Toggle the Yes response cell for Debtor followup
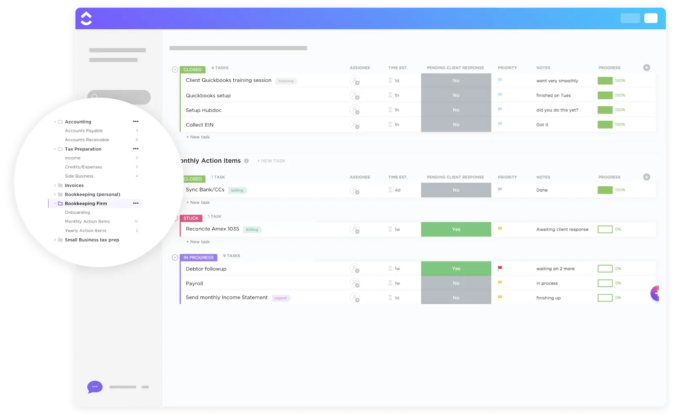 click(x=456, y=269)
